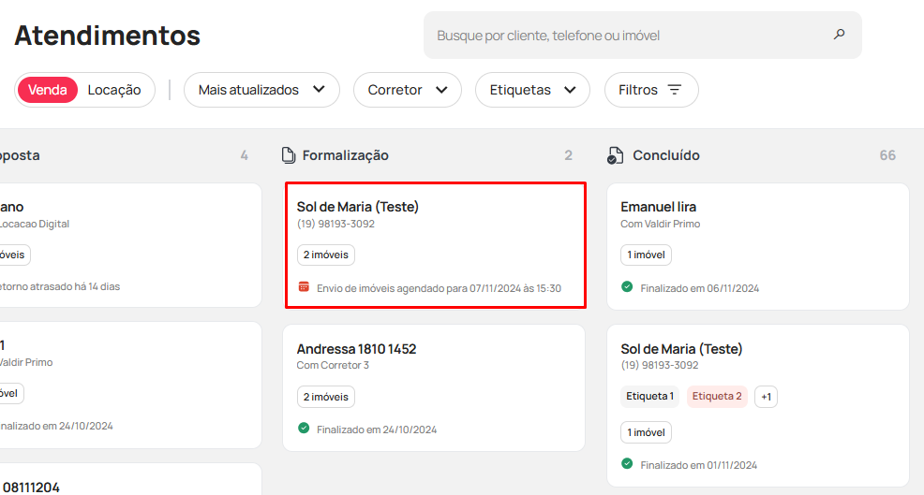
Task: Expand the +1 additional tags badge
Action: pyautogui.click(x=766, y=397)
